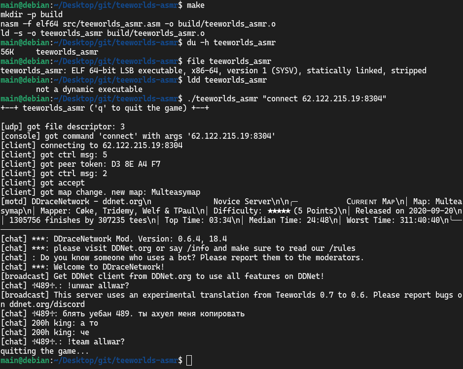The width and height of the screenshot is (463, 369).
Task: Click the 'file teeworlds_asmr' command
Action: 229,61
